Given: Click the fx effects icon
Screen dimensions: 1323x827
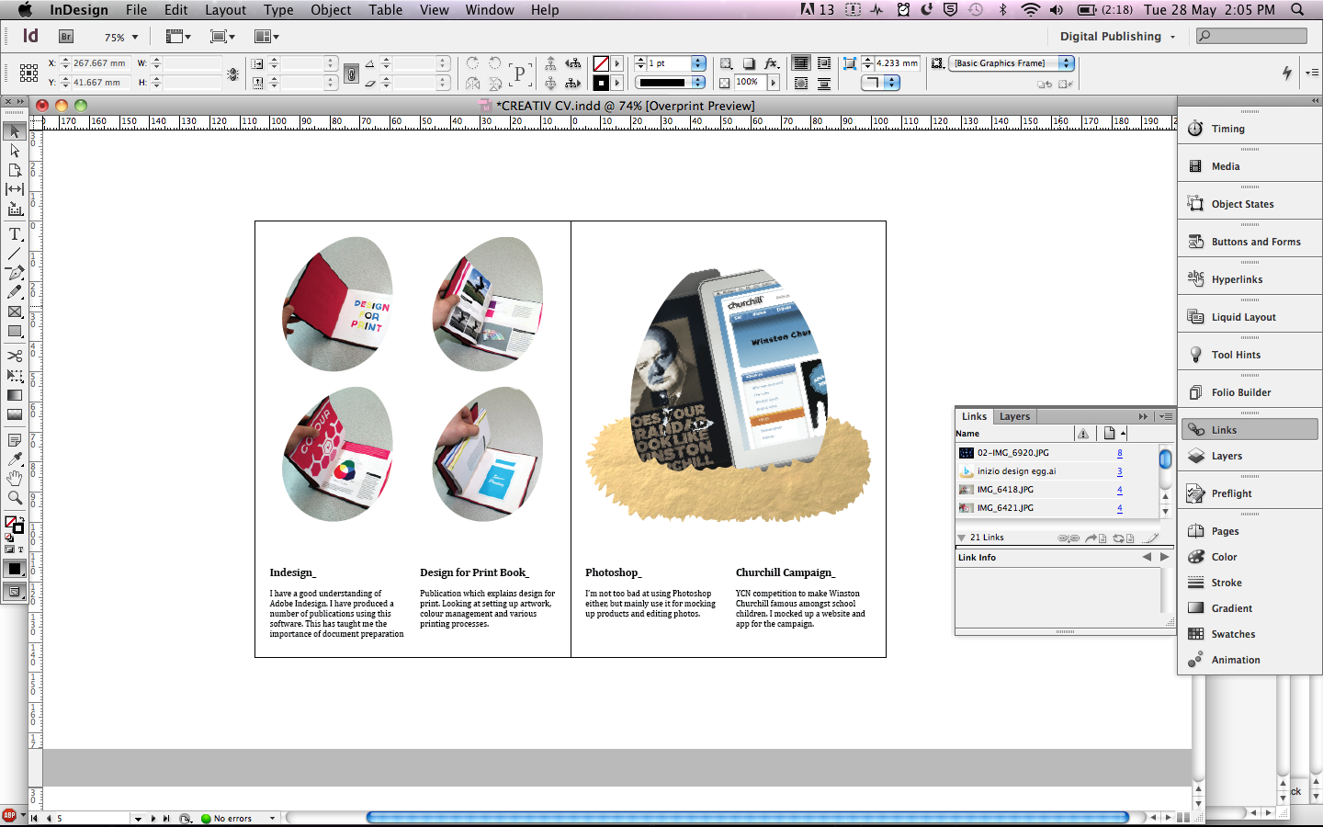Looking at the screenshot, I should [771, 63].
